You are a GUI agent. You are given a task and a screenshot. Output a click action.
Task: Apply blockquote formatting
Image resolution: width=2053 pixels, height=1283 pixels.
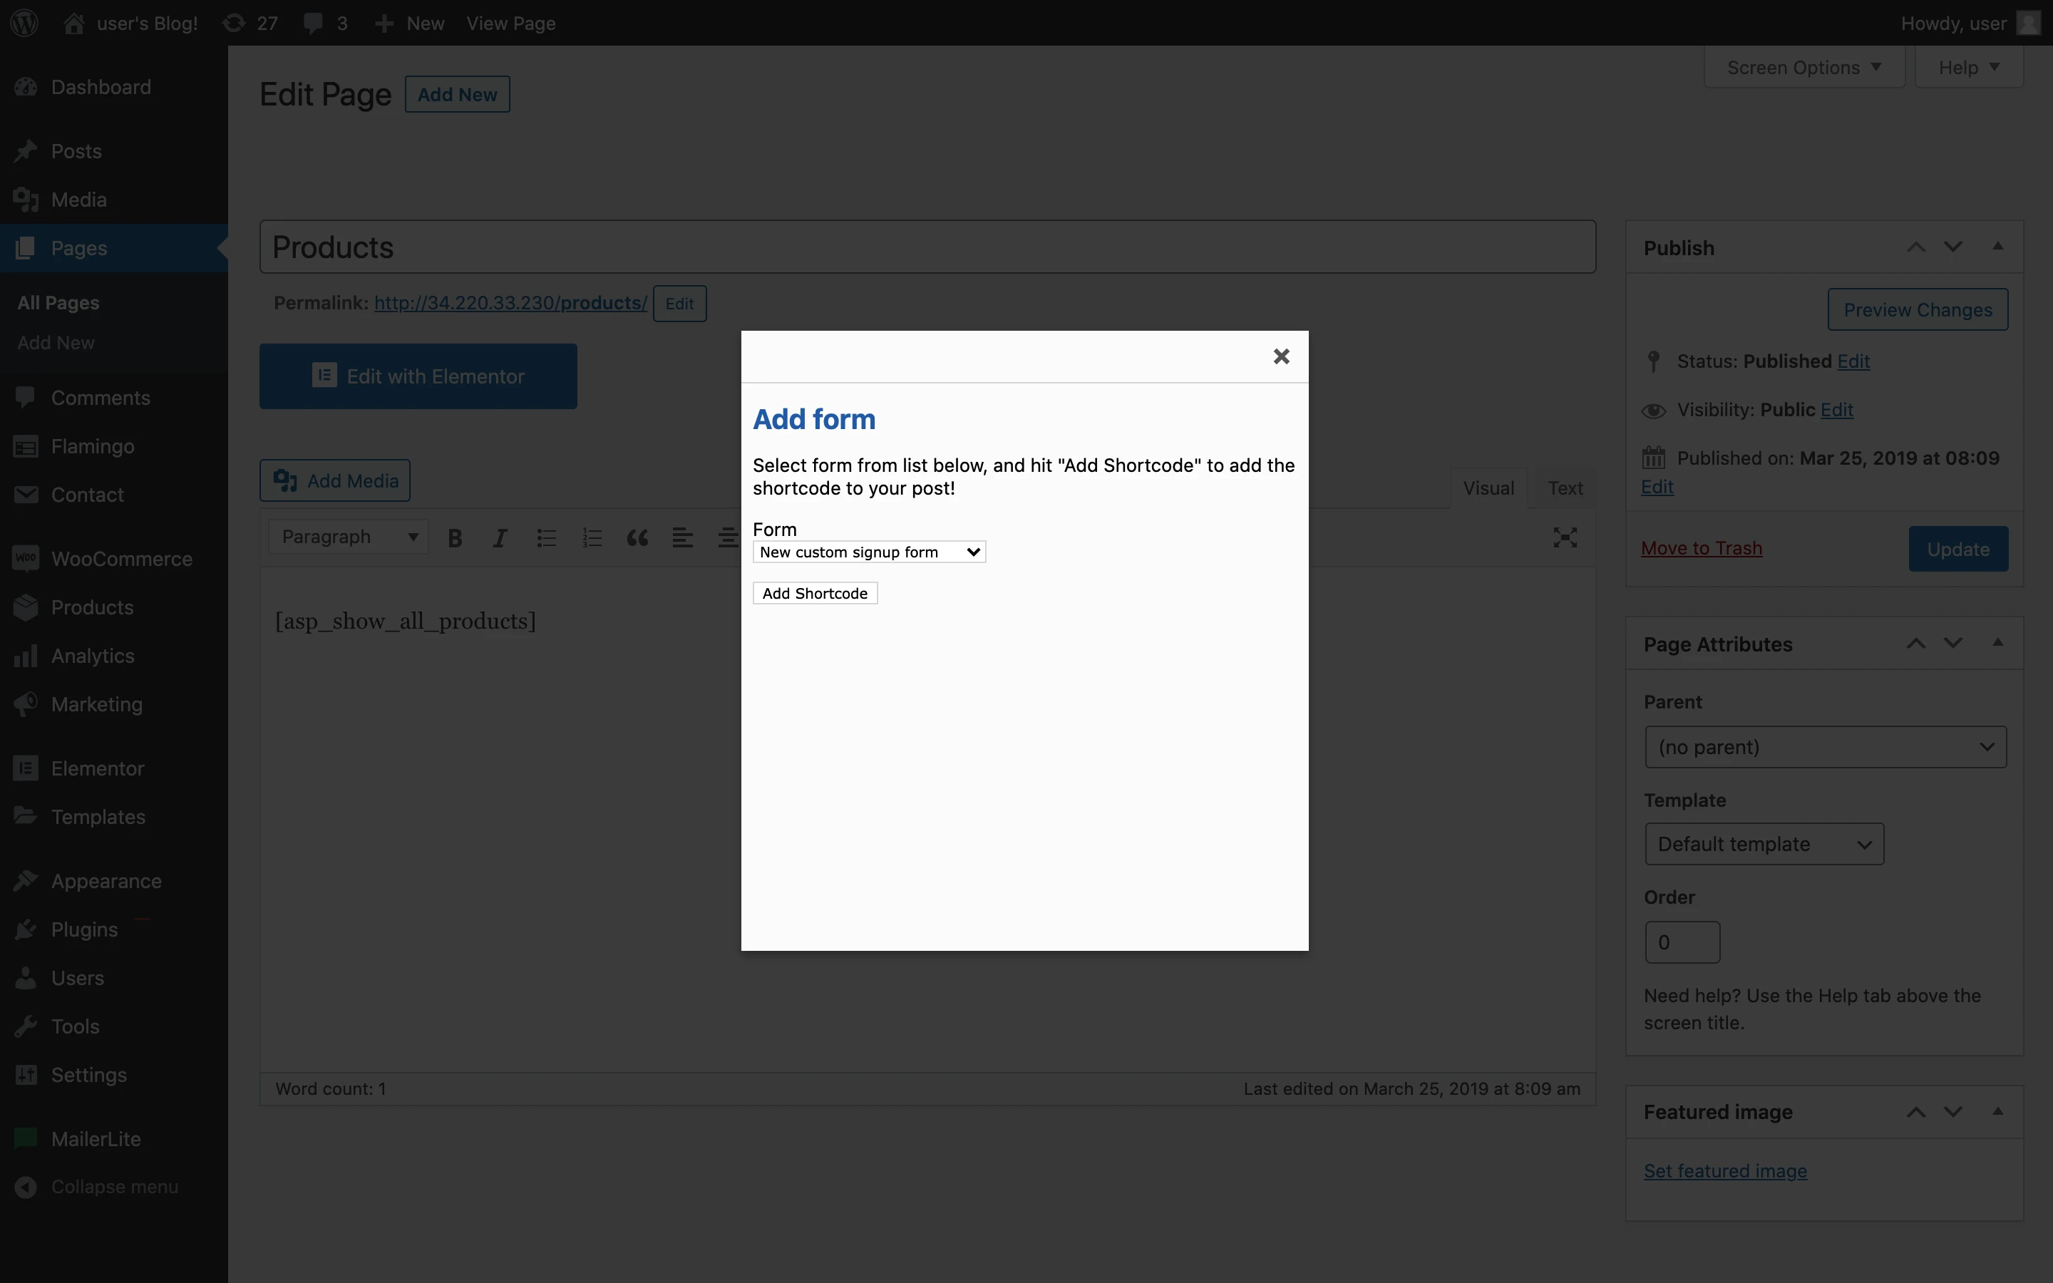(x=638, y=537)
